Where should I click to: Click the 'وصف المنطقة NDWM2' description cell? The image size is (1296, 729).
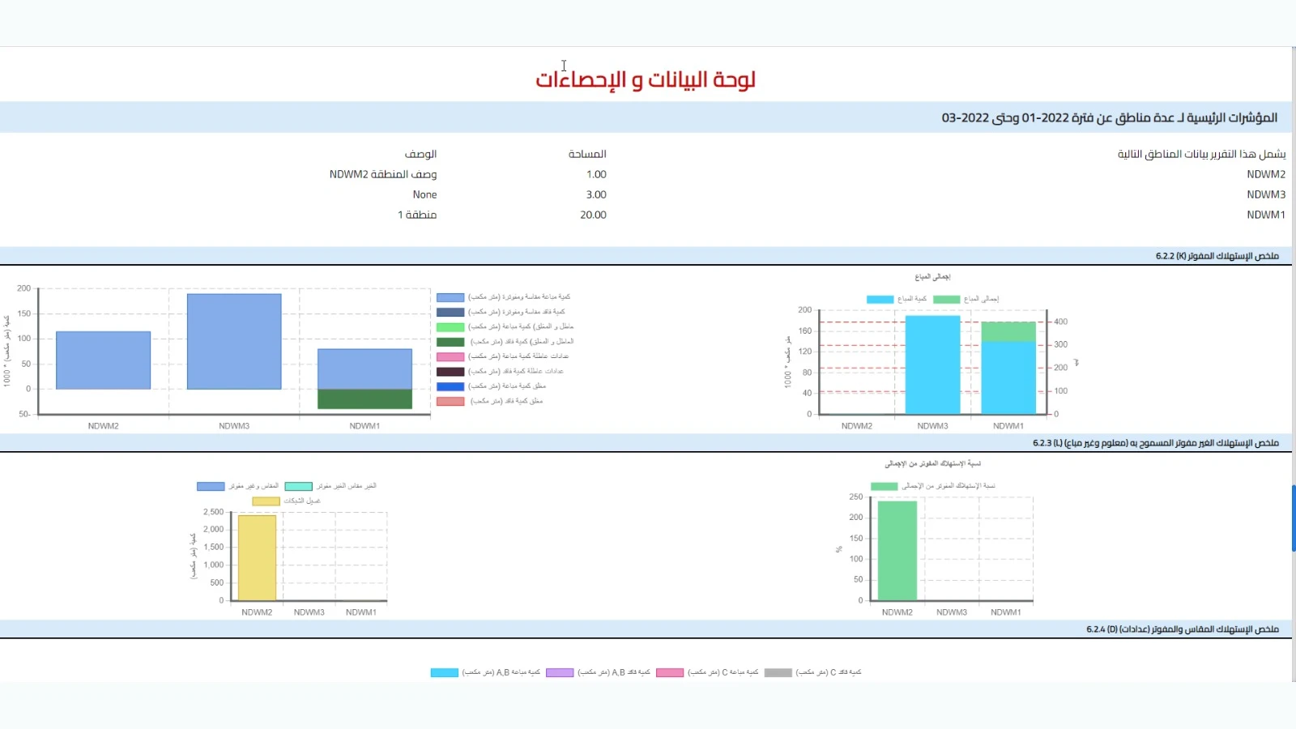[383, 174]
